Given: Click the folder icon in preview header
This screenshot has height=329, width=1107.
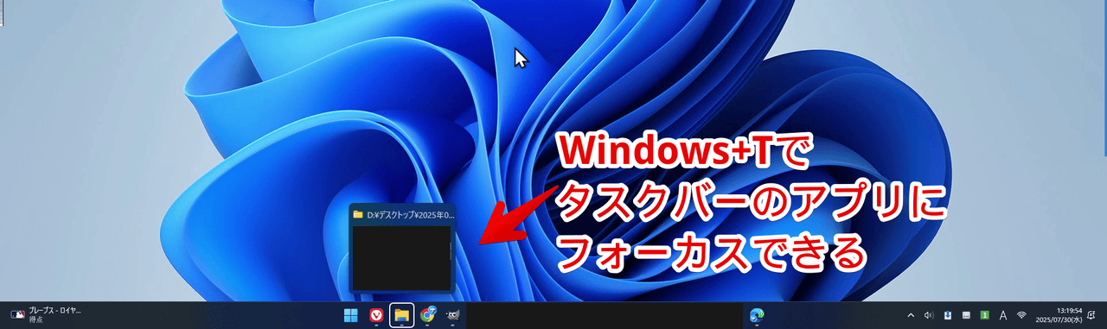Looking at the screenshot, I should click(357, 214).
